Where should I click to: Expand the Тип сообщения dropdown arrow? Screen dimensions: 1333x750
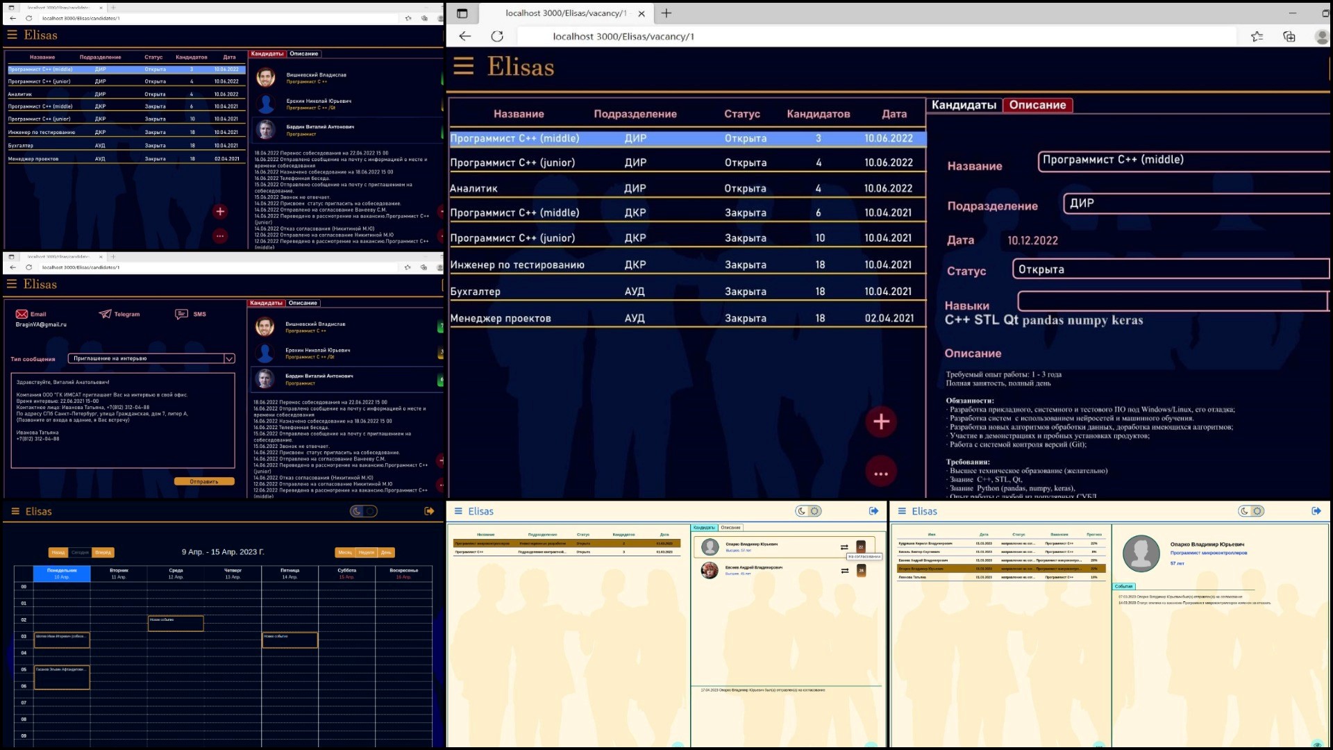(228, 359)
